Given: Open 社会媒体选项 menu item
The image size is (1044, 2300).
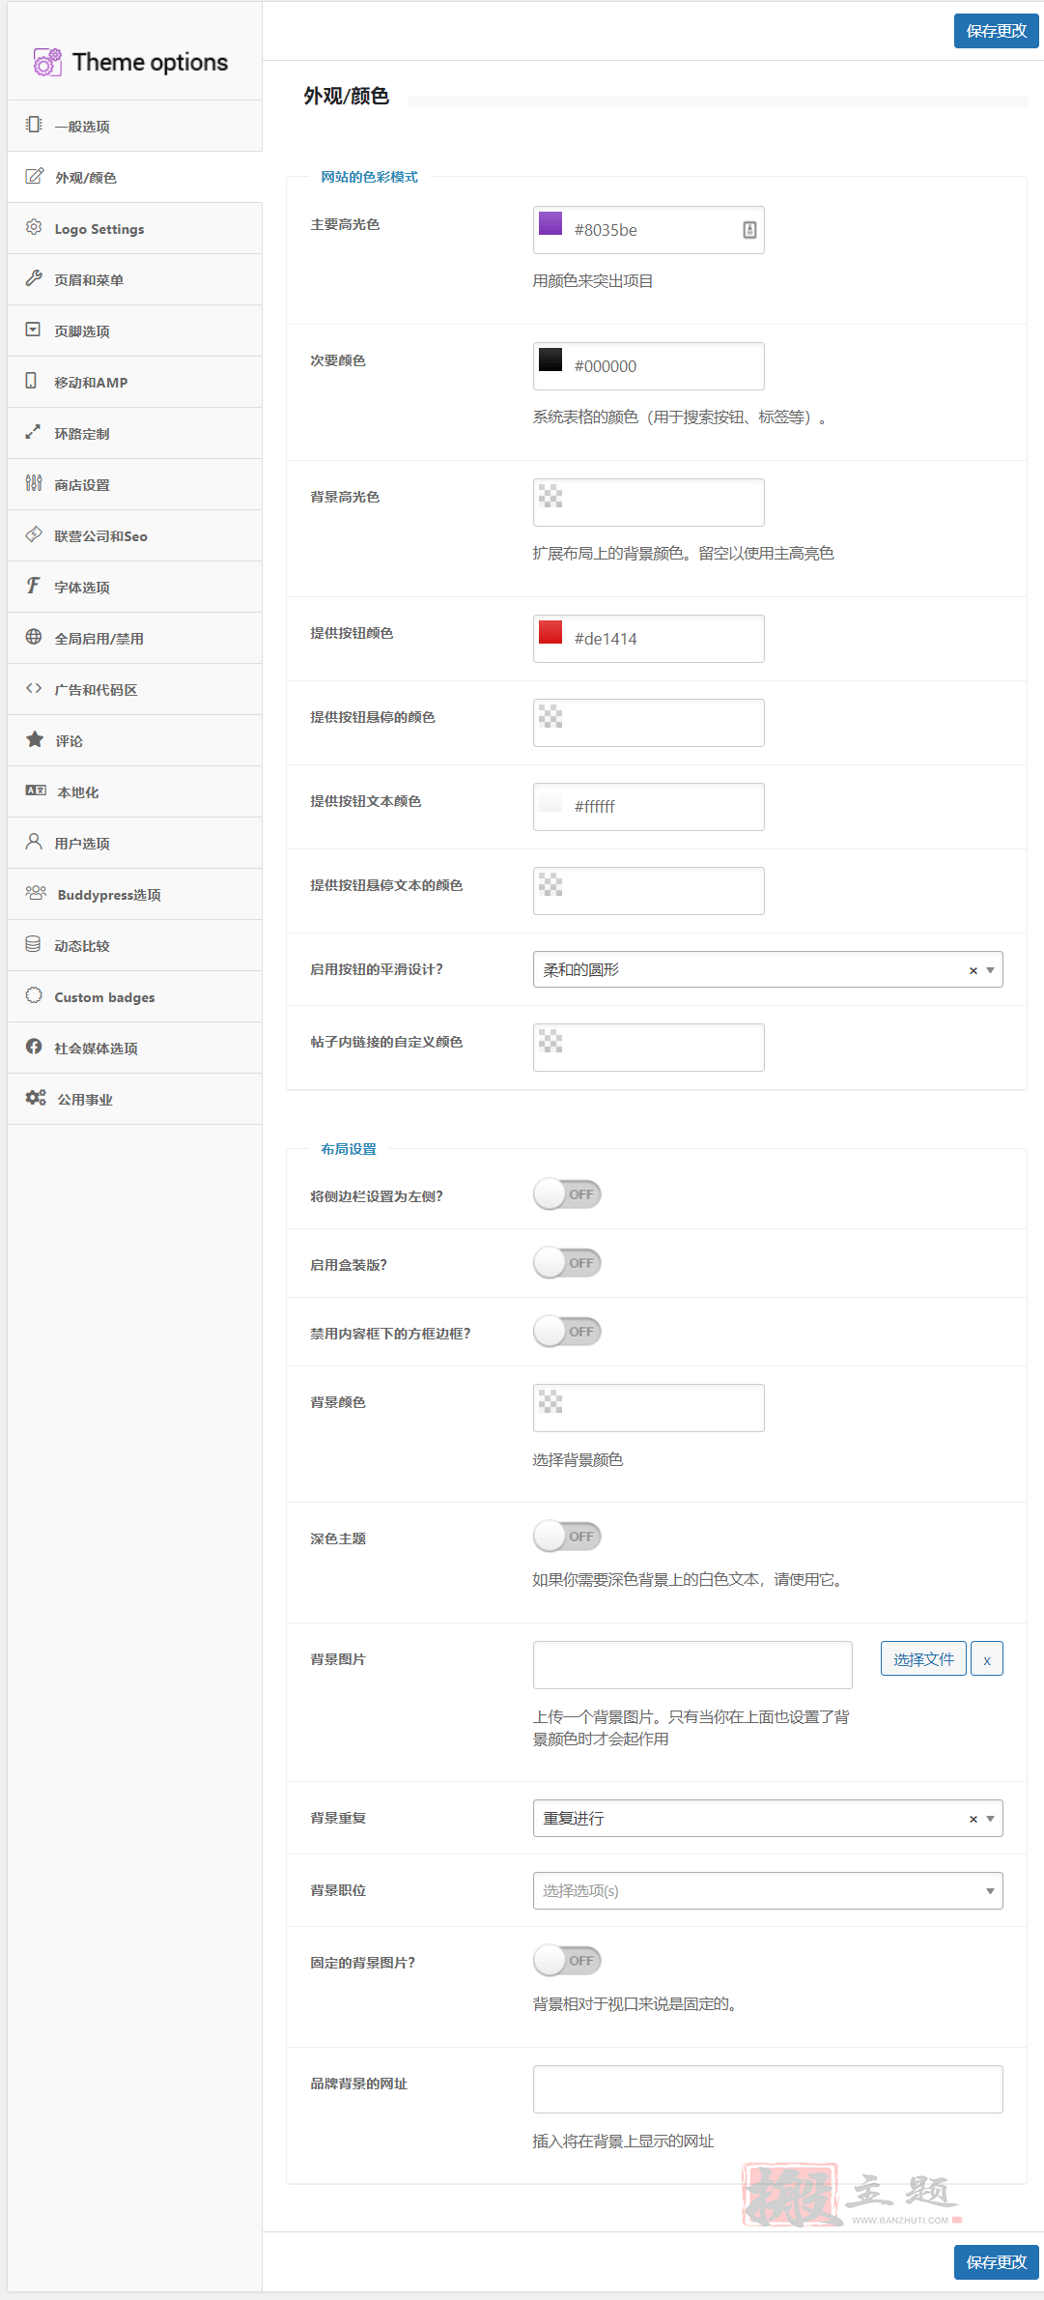Looking at the screenshot, I should point(135,1048).
